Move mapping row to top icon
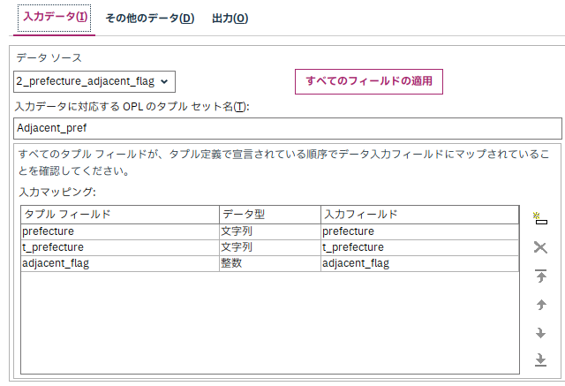The height and width of the screenshot is (386, 565). [x=540, y=276]
